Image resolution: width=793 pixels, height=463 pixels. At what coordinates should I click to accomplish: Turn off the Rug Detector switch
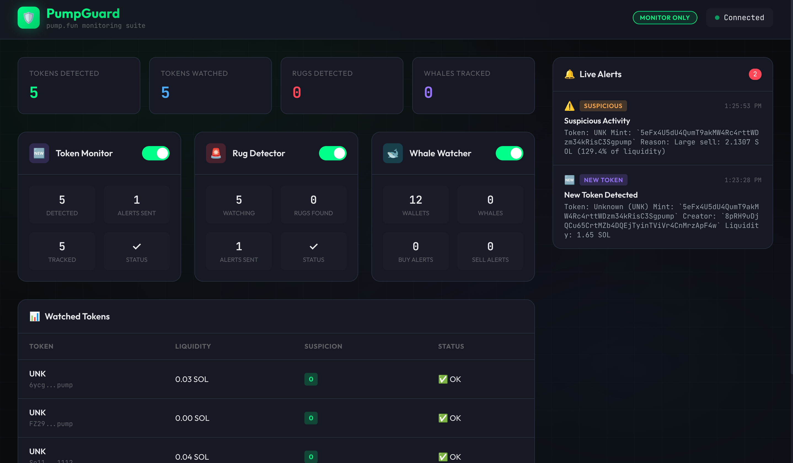point(333,153)
